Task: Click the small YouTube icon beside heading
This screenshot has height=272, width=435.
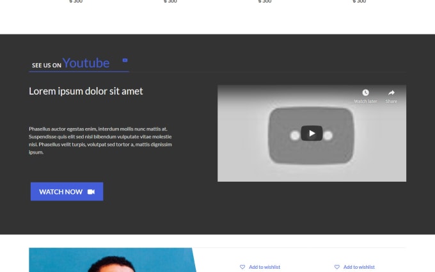Action: [x=125, y=60]
